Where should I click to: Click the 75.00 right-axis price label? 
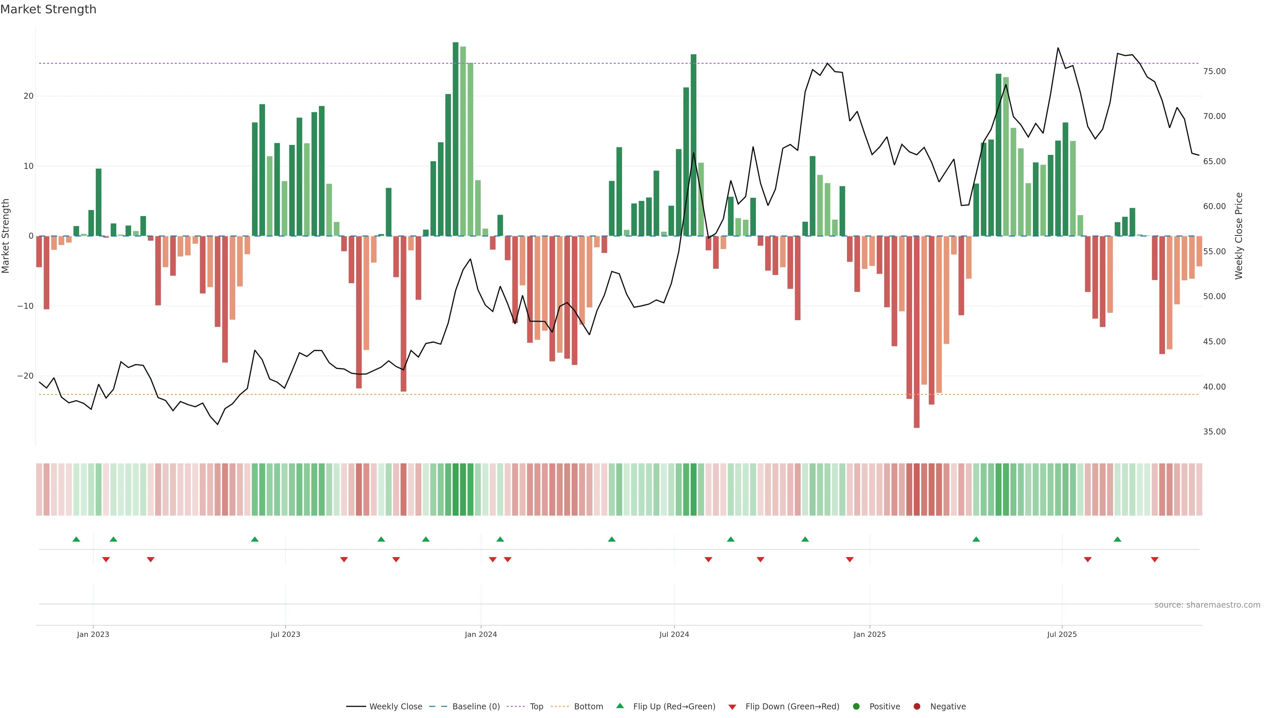pyautogui.click(x=1214, y=71)
